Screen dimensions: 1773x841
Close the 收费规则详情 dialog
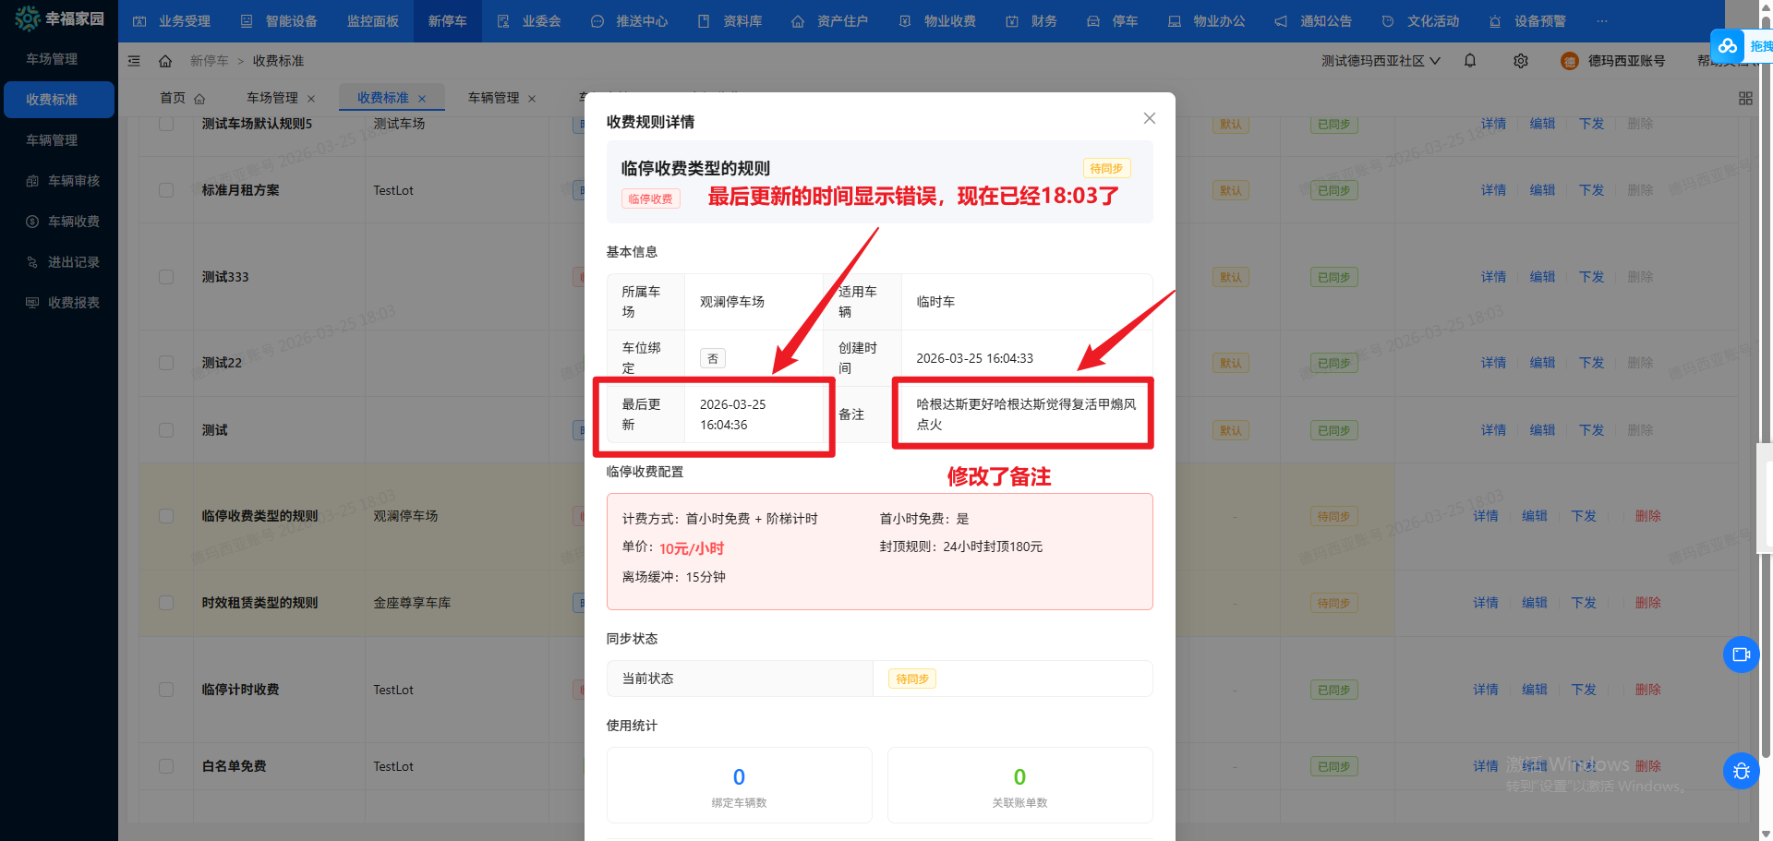tap(1150, 118)
